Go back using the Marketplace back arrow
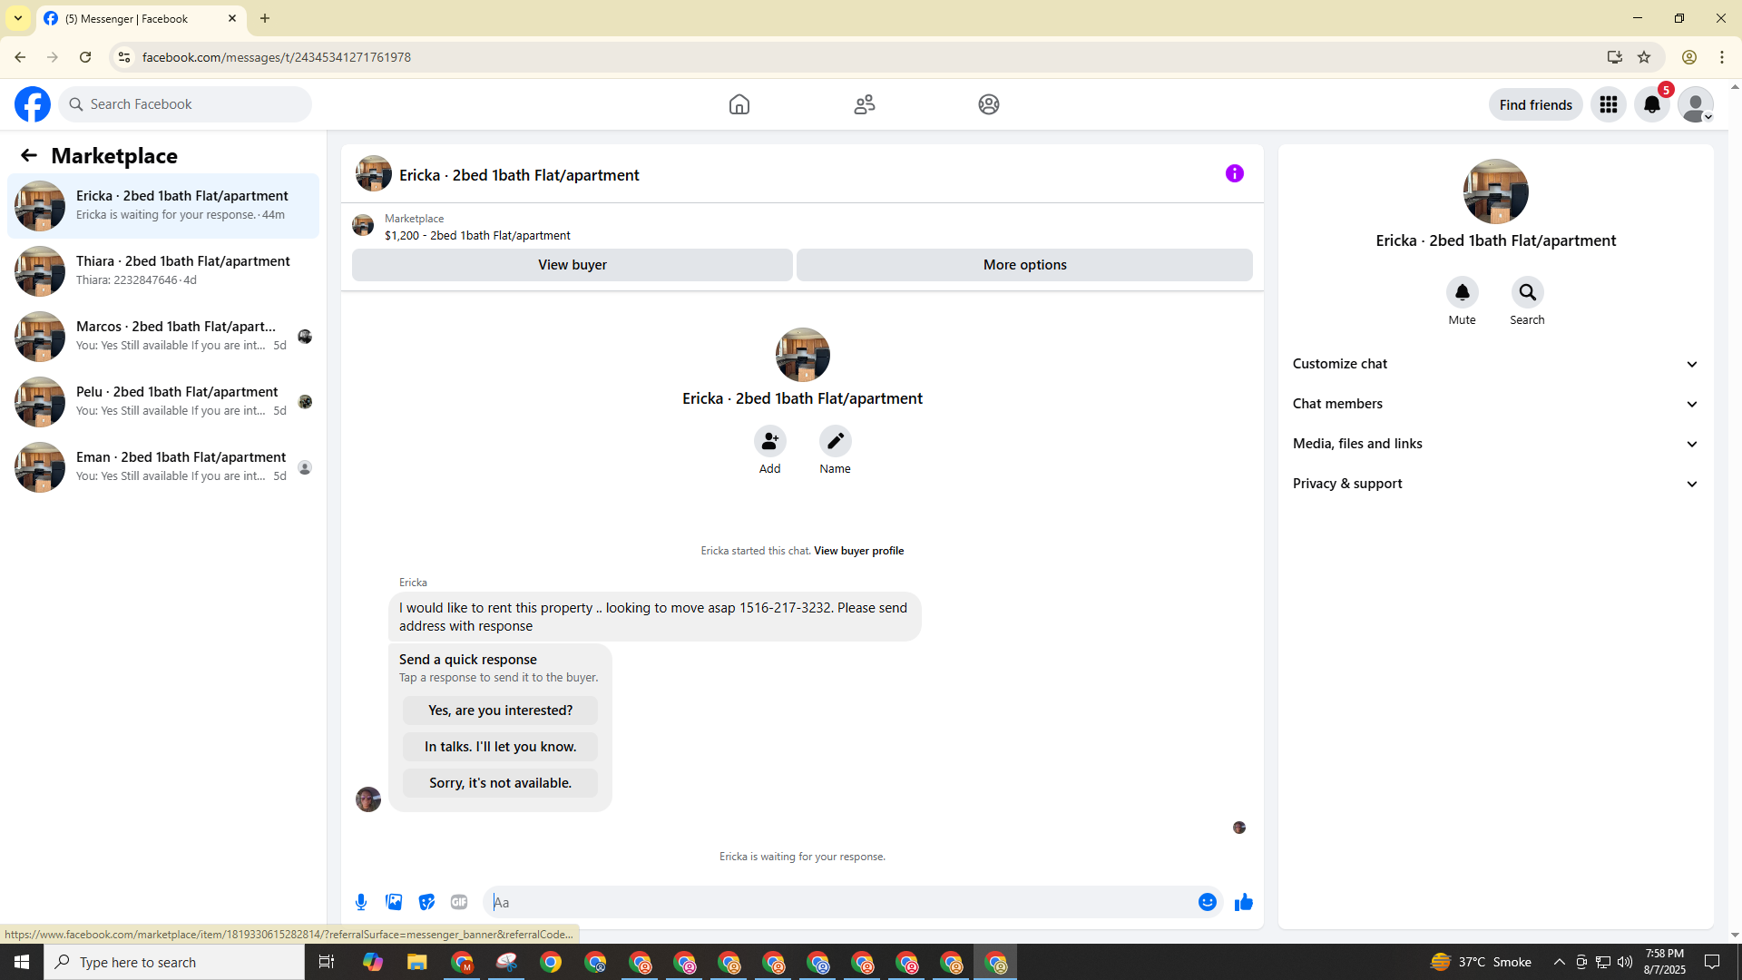 [29, 155]
